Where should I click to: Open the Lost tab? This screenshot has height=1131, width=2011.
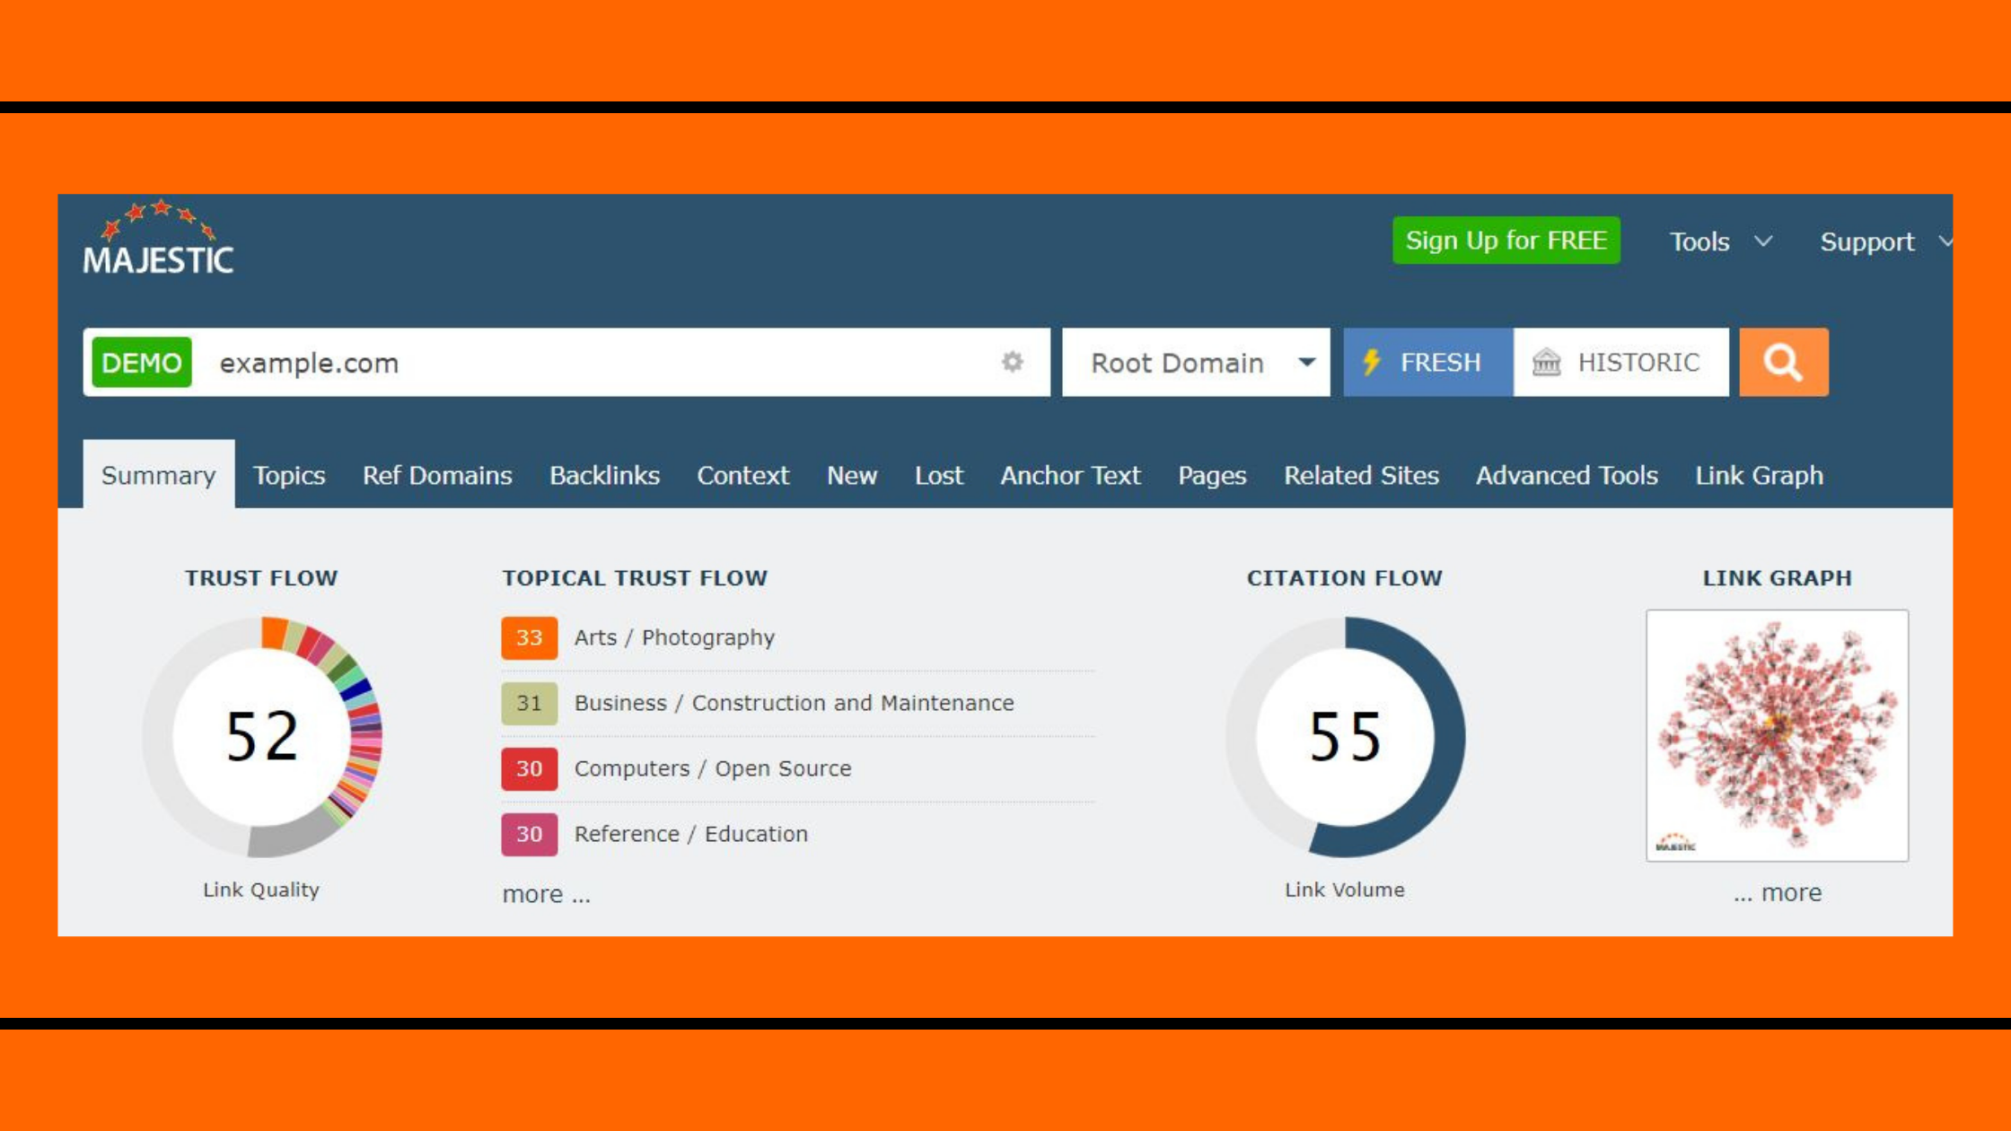click(x=939, y=475)
